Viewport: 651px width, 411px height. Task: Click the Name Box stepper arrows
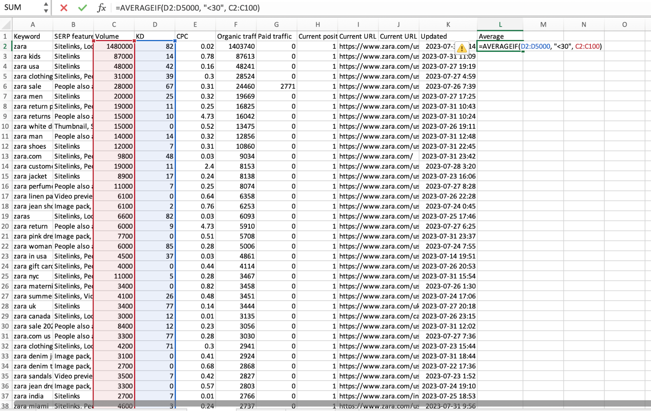[x=46, y=8]
